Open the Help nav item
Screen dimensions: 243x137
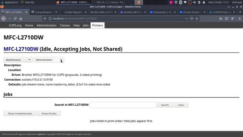[x=76, y=25]
